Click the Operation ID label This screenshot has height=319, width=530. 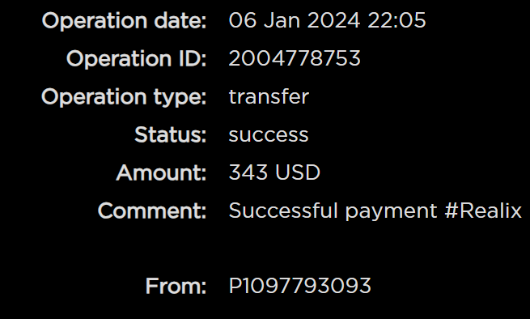(136, 59)
